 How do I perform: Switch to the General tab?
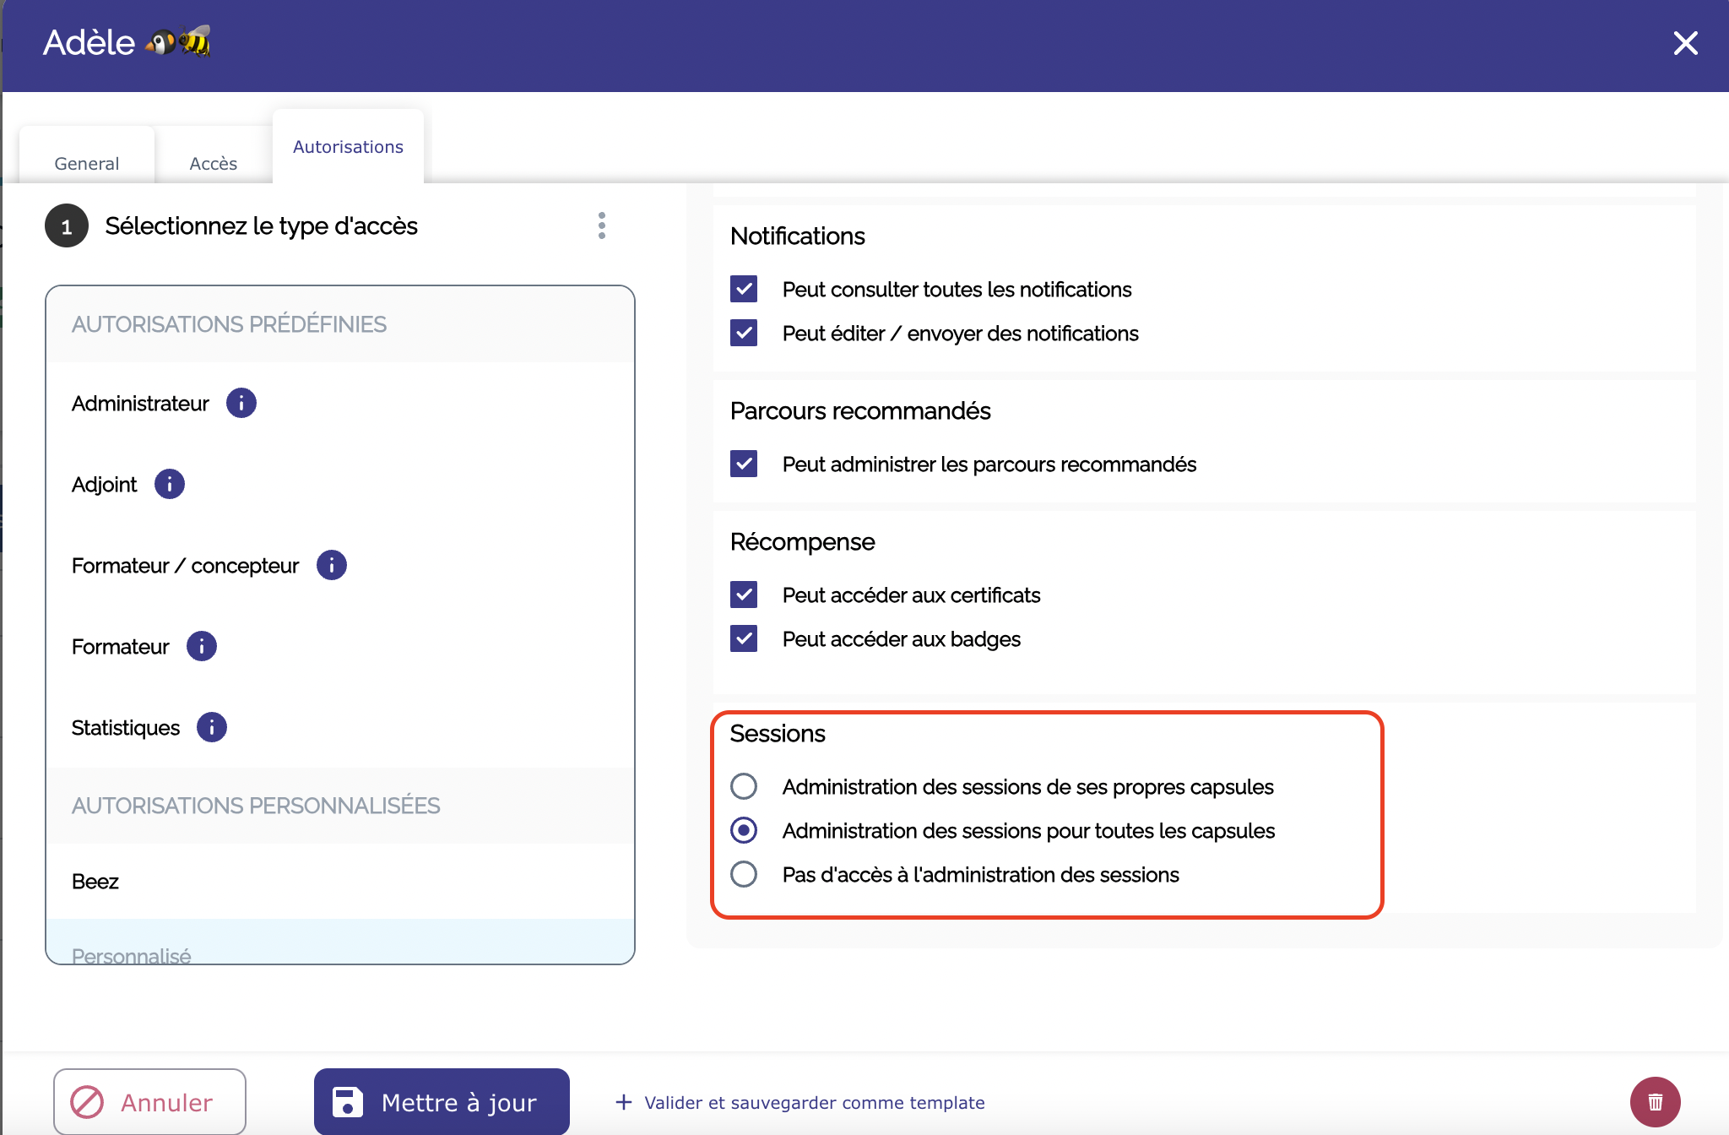coord(86,163)
